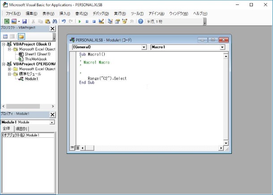
Task: Open the ファイル(F) menu
Action: tap(13, 13)
